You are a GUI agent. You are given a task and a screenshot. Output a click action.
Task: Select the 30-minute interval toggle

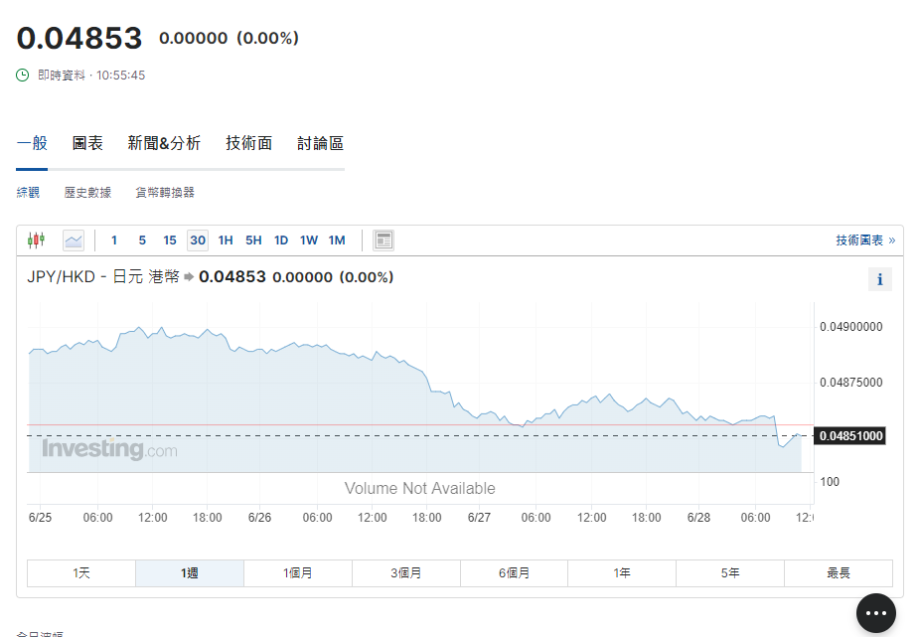coord(198,240)
